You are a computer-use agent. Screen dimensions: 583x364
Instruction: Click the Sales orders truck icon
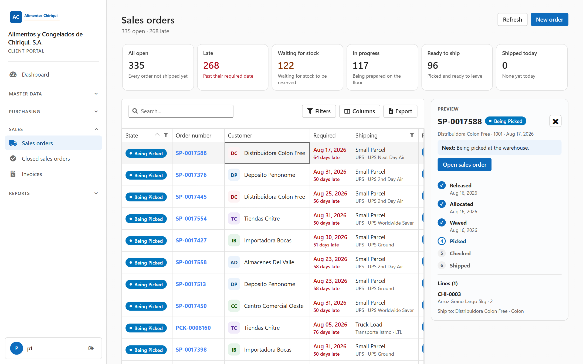pyautogui.click(x=13, y=143)
